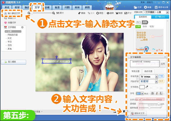Select the 输入静态文字 static text tool
This screenshot has height=121, width=171.
pyautogui.click(x=12, y=13)
